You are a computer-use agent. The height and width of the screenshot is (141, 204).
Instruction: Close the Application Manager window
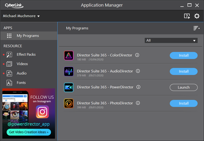(197, 5)
